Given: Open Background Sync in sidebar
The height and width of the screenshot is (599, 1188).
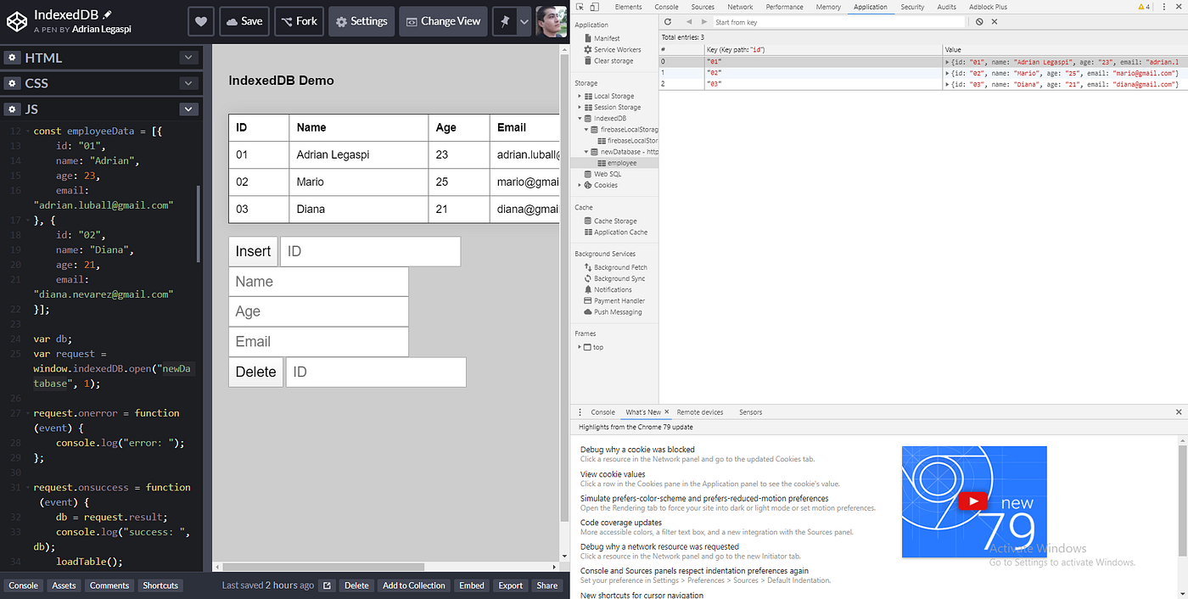Looking at the screenshot, I should tap(619, 278).
